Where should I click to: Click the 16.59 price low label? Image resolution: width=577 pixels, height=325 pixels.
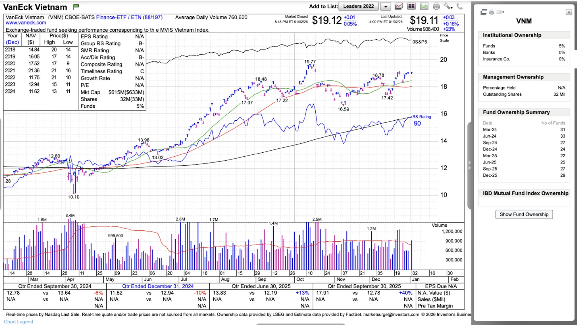pyautogui.click(x=343, y=109)
